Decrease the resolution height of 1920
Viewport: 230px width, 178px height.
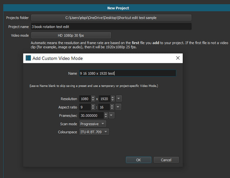[x=113, y=100]
